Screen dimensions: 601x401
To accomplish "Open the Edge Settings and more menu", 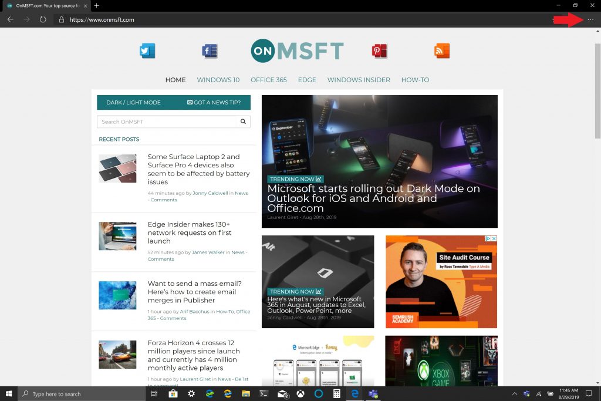I will pyautogui.click(x=590, y=19).
